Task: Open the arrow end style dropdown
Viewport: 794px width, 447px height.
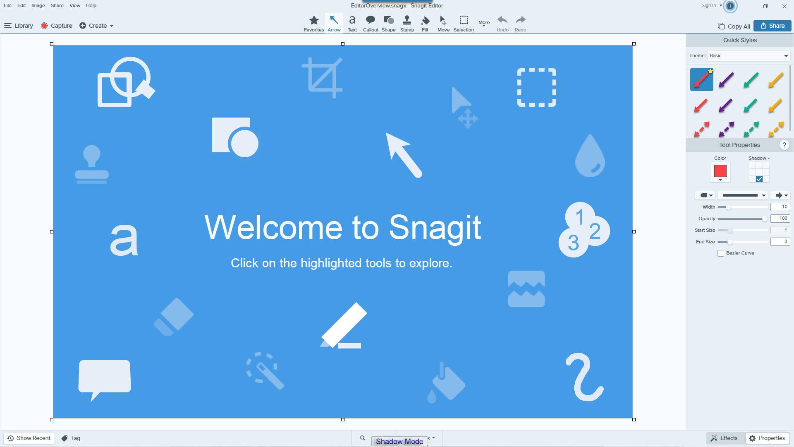Action: [781, 195]
